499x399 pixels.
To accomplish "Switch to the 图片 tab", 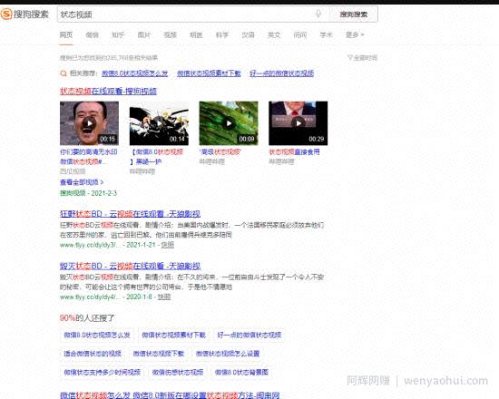I will coord(144,35).
